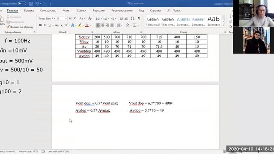Select Align Left icon
This screenshot has width=274, height=154.
(98, 25)
